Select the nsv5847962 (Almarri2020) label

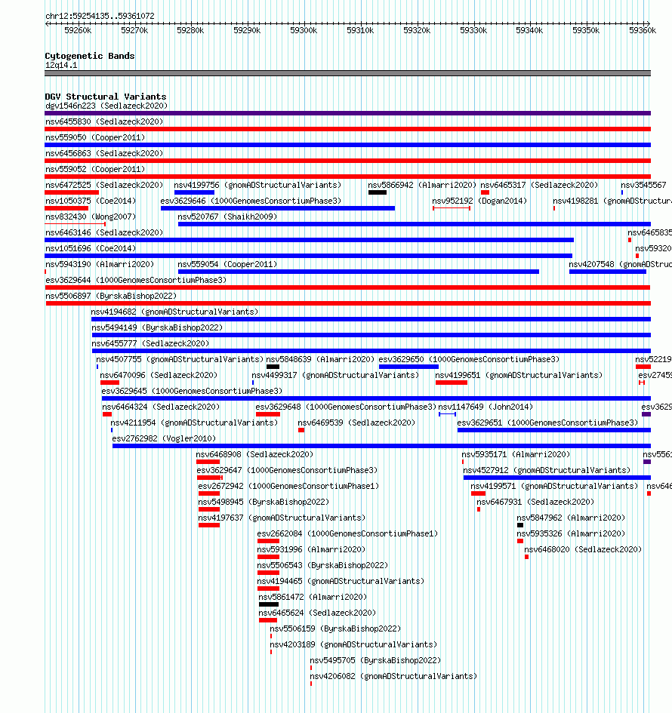[x=571, y=518]
